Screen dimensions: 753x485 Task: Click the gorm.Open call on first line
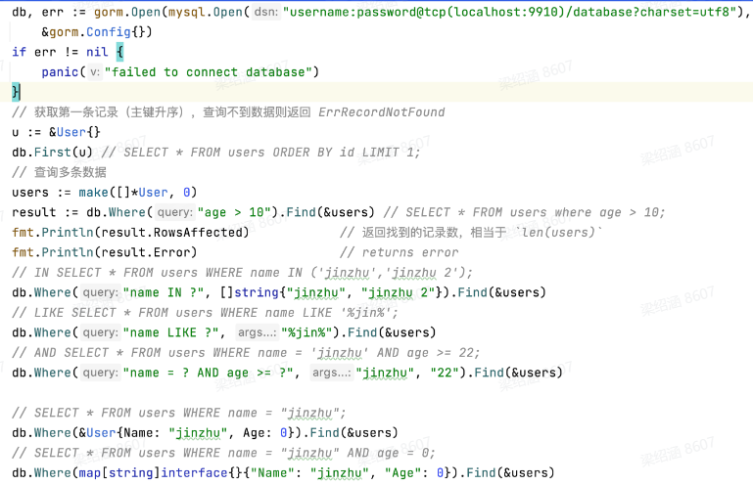click(x=127, y=12)
